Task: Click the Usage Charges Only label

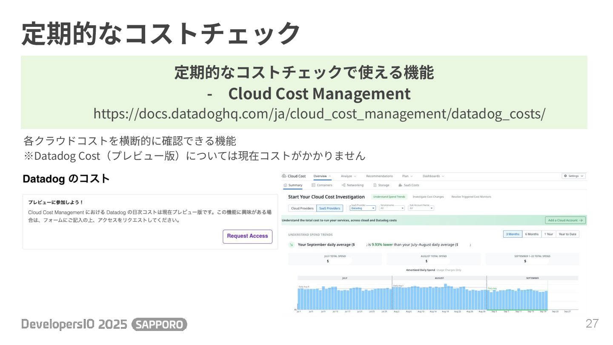Action: (x=449, y=270)
